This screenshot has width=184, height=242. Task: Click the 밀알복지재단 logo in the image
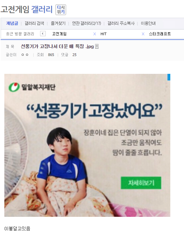pyautogui.click(x=32, y=87)
